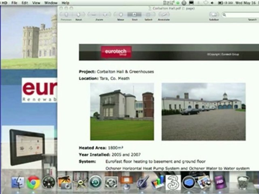Screen dimensions: 259x194
Task: Click the courtyard with parked cars photo
Action: pos(203,112)
